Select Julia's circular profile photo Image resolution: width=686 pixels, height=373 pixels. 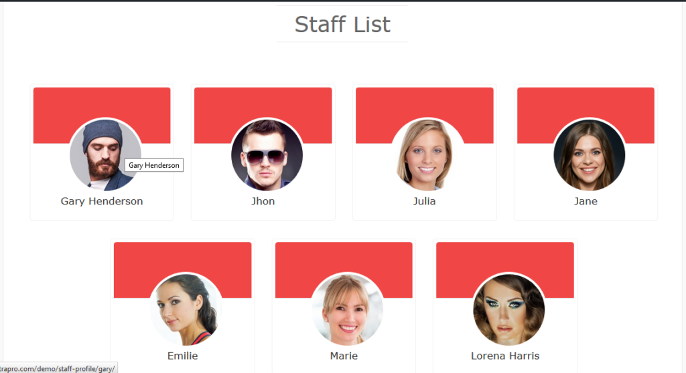tap(428, 154)
